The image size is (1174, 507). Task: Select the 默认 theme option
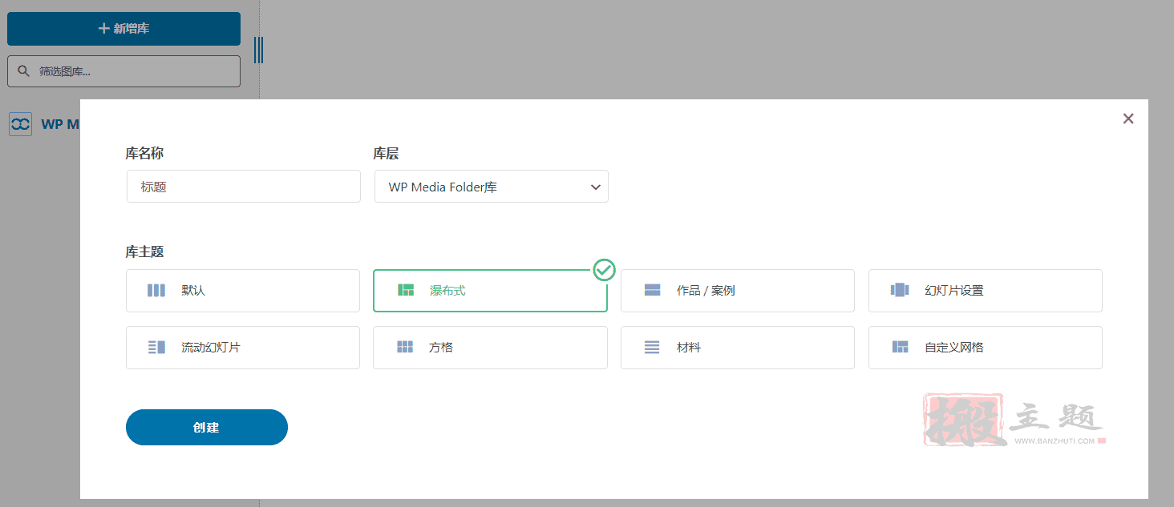click(x=243, y=291)
